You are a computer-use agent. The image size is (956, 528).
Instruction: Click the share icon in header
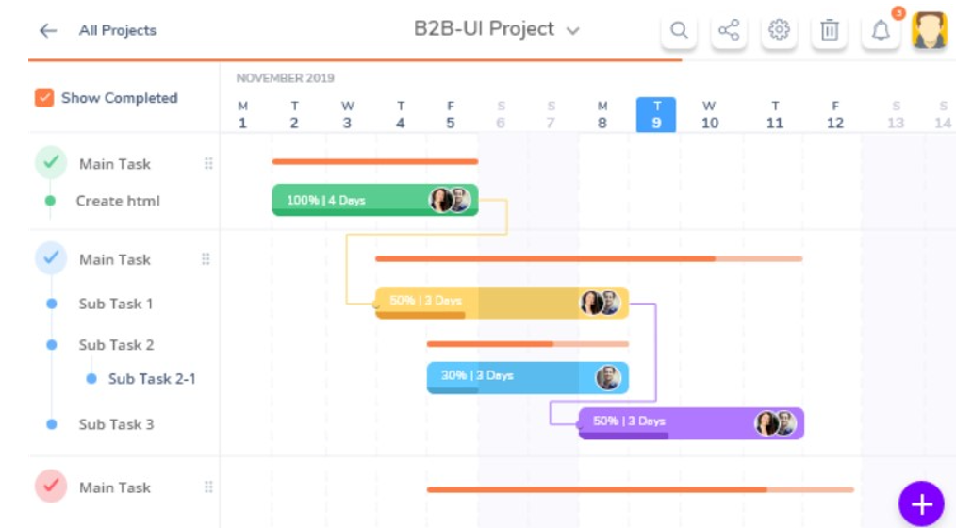tap(729, 30)
